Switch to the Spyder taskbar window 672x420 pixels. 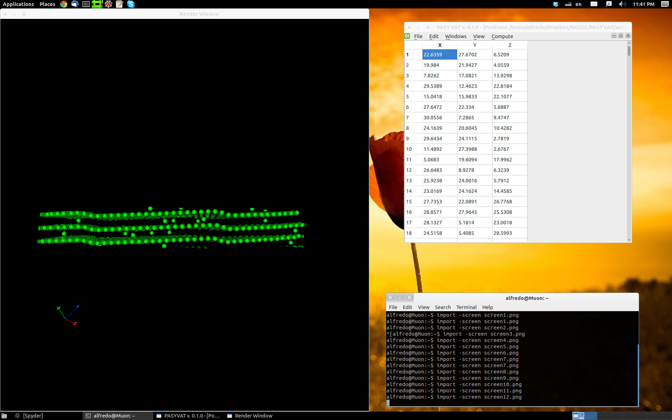33,416
